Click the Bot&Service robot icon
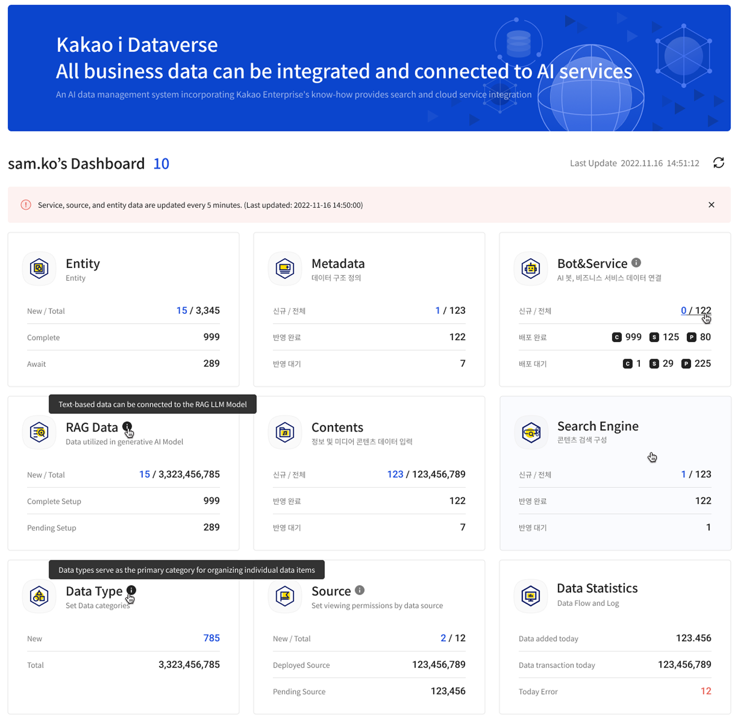 tap(531, 269)
